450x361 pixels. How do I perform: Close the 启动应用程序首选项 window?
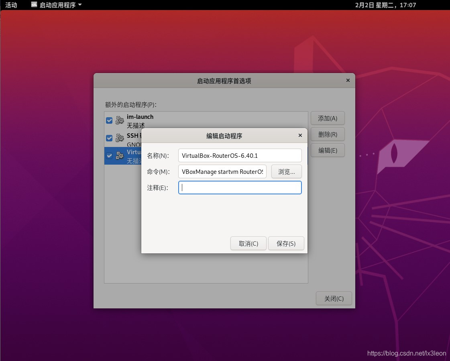coord(348,80)
